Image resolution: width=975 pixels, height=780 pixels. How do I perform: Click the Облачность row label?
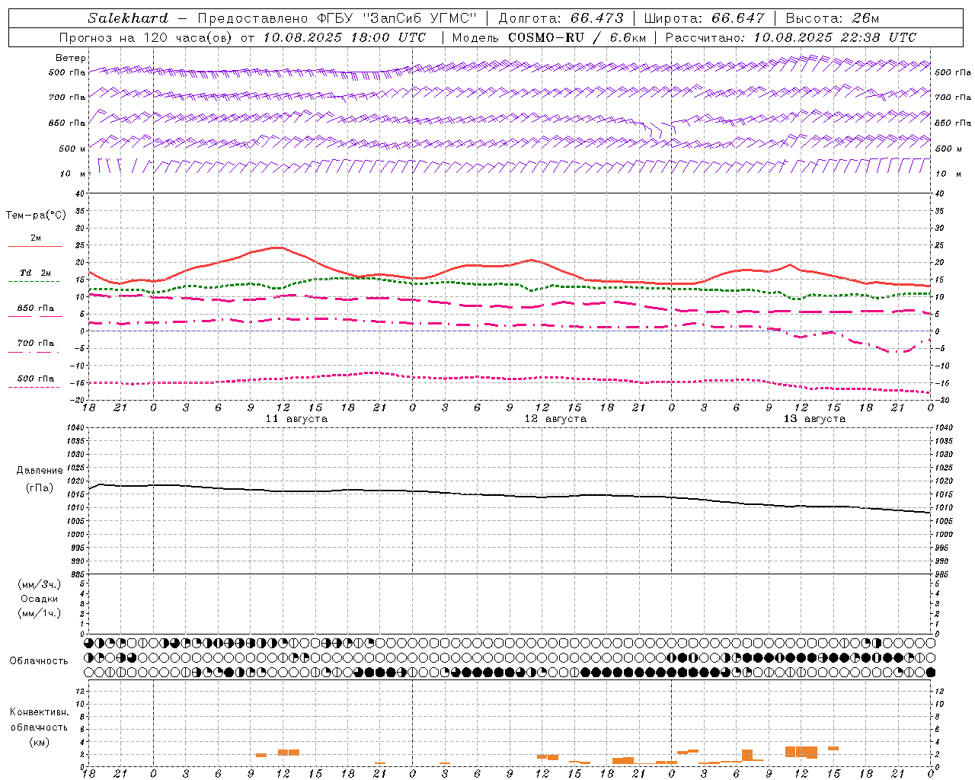click(x=39, y=661)
